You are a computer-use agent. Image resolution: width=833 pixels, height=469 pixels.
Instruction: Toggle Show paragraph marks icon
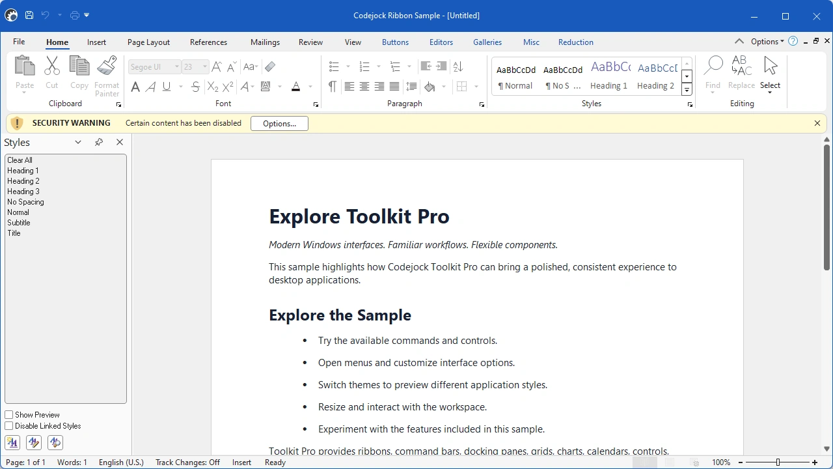pos(333,87)
